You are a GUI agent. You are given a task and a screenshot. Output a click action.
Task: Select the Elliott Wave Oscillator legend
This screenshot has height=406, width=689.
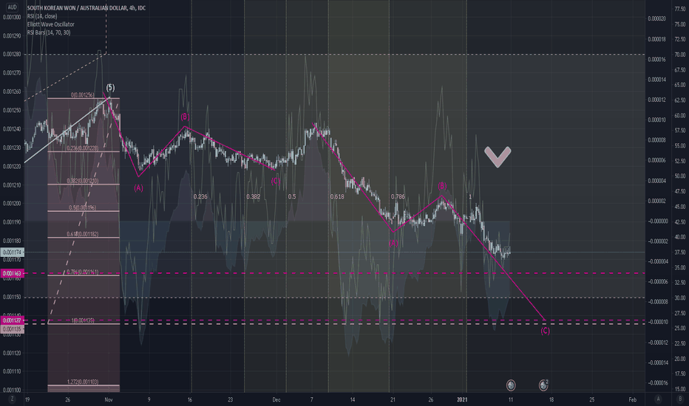(x=50, y=24)
